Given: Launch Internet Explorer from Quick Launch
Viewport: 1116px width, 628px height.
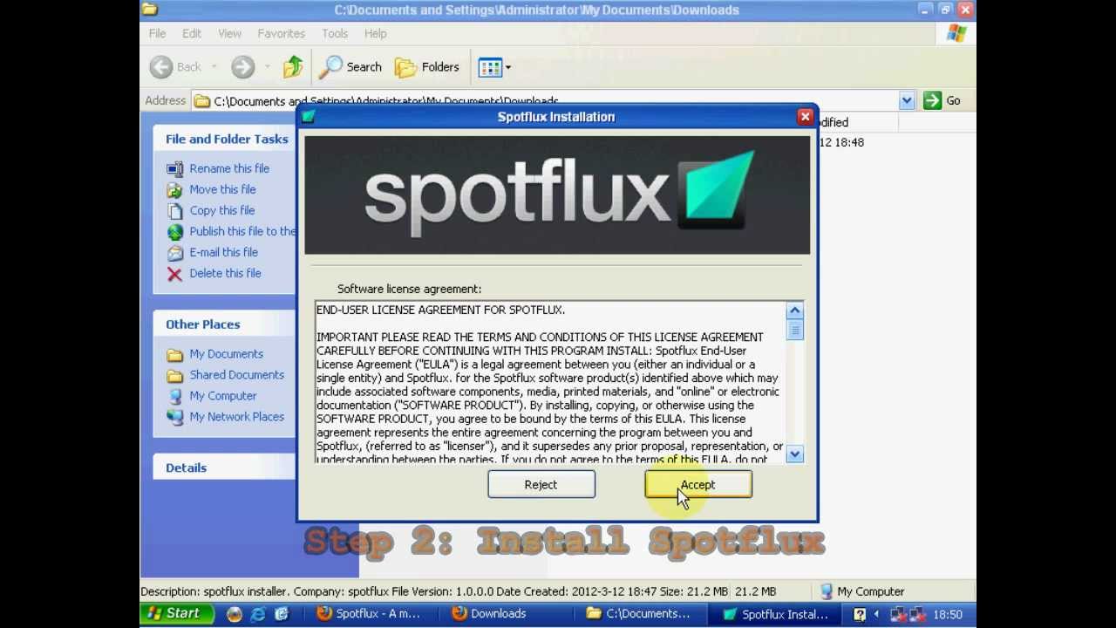Looking at the screenshot, I should pyautogui.click(x=258, y=614).
